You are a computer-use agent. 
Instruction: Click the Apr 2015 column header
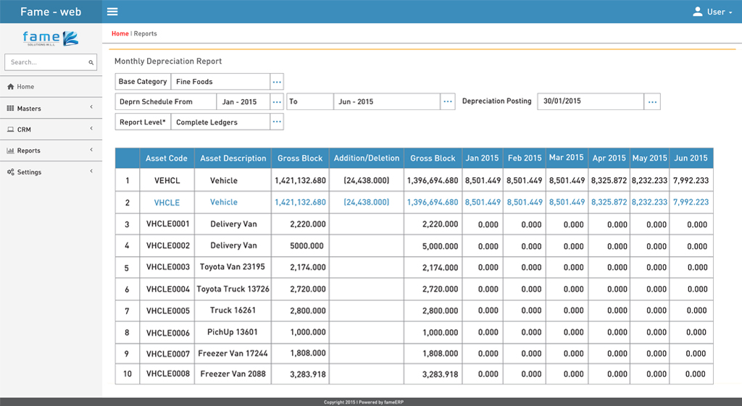[x=609, y=158]
